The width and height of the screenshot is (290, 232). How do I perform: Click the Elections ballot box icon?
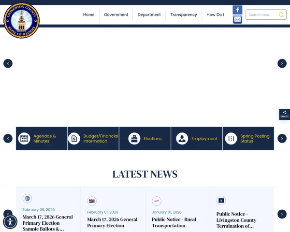pyautogui.click(x=134, y=138)
